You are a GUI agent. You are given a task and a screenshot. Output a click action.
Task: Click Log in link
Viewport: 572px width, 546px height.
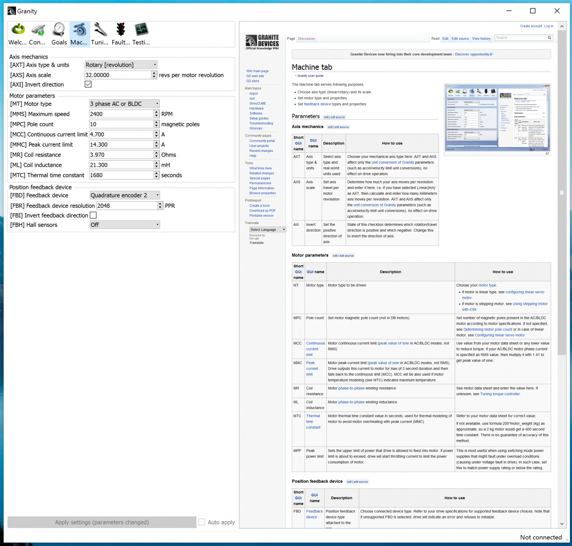pyautogui.click(x=548, y=26)
